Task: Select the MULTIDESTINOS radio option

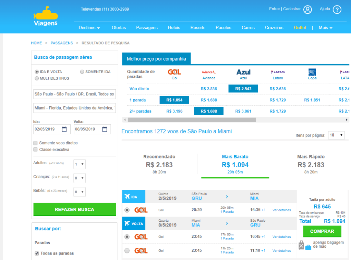Action: [x=37, y=78]
